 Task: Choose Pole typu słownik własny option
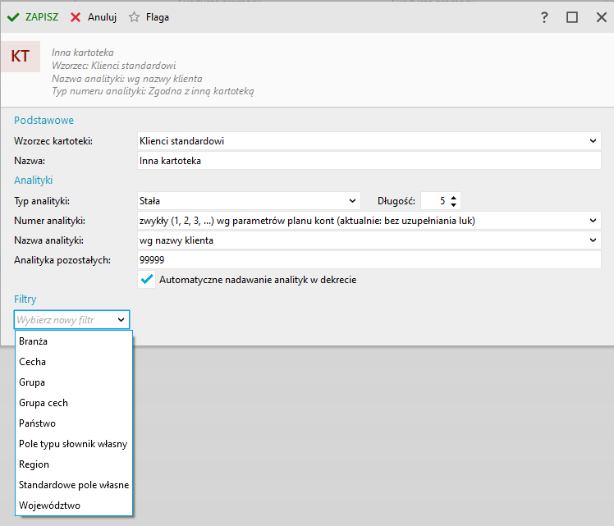[74, 444]
